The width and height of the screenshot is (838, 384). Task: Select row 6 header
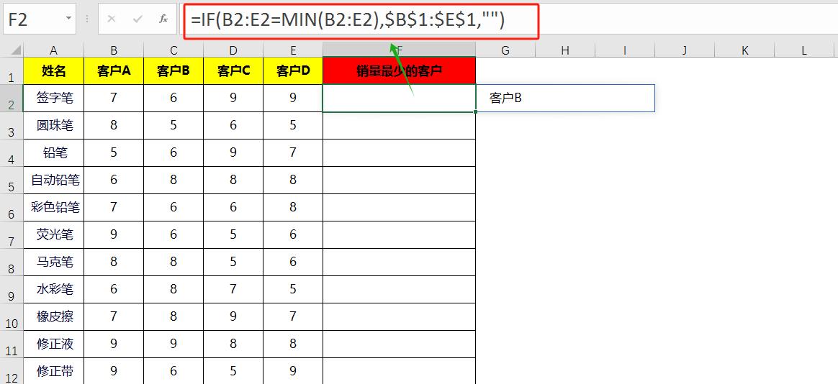tap(12, 207)
